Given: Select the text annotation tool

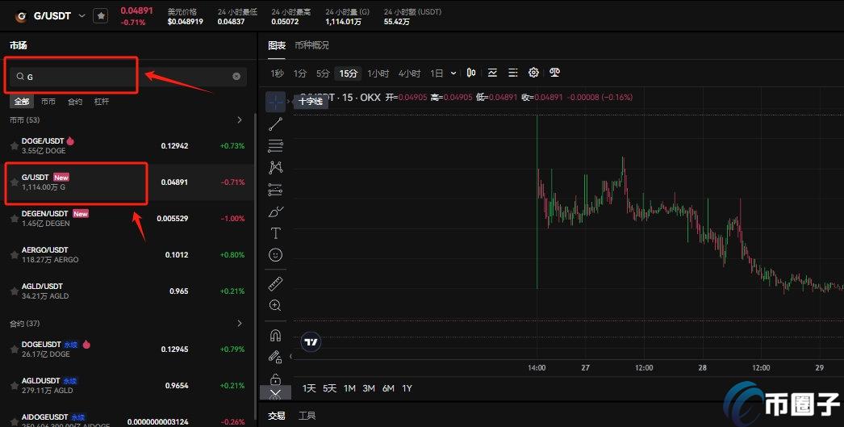Looking at the screenshot, I should pyautogui.click(x=276, y=233).
